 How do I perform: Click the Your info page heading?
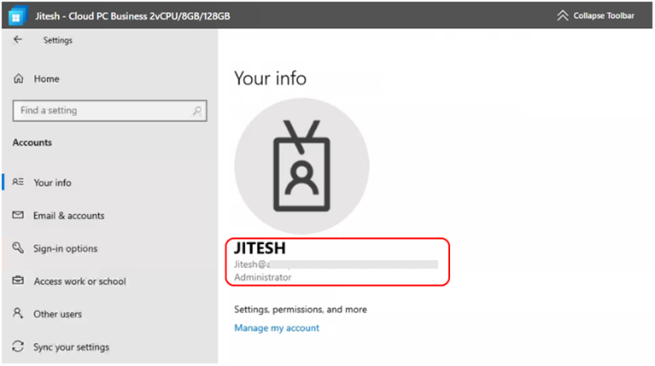coord(270,78)
